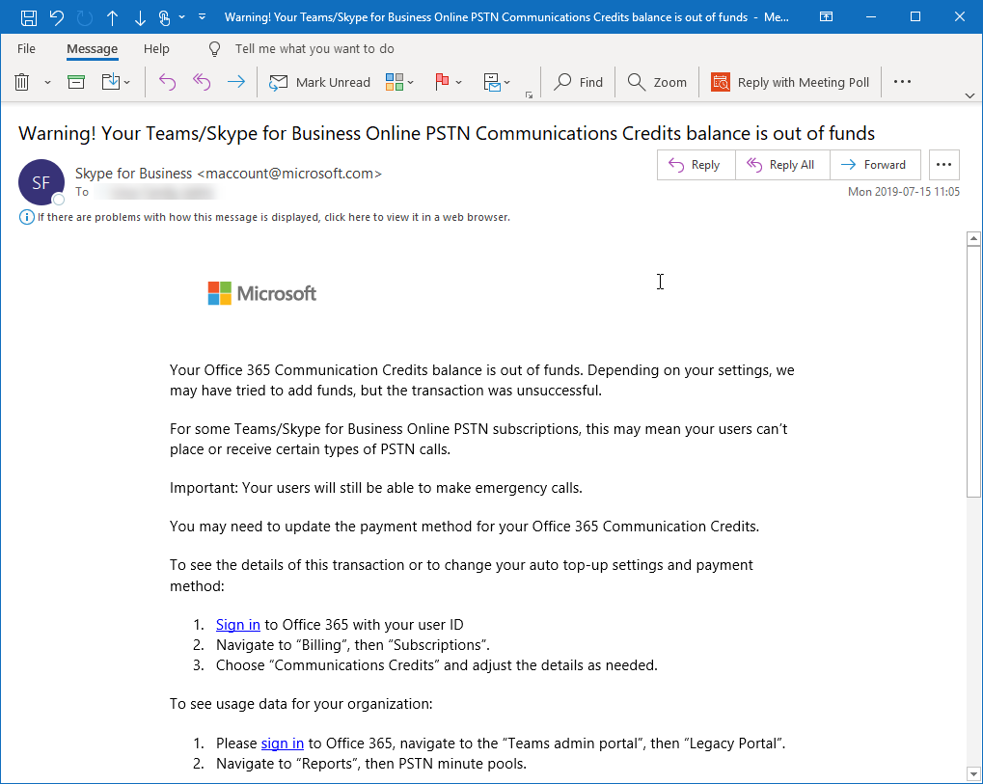The width and height of the screenshot is (983, 784).
Task: Click the info bar to view in a web browser
Action: [x=273, y=218]
